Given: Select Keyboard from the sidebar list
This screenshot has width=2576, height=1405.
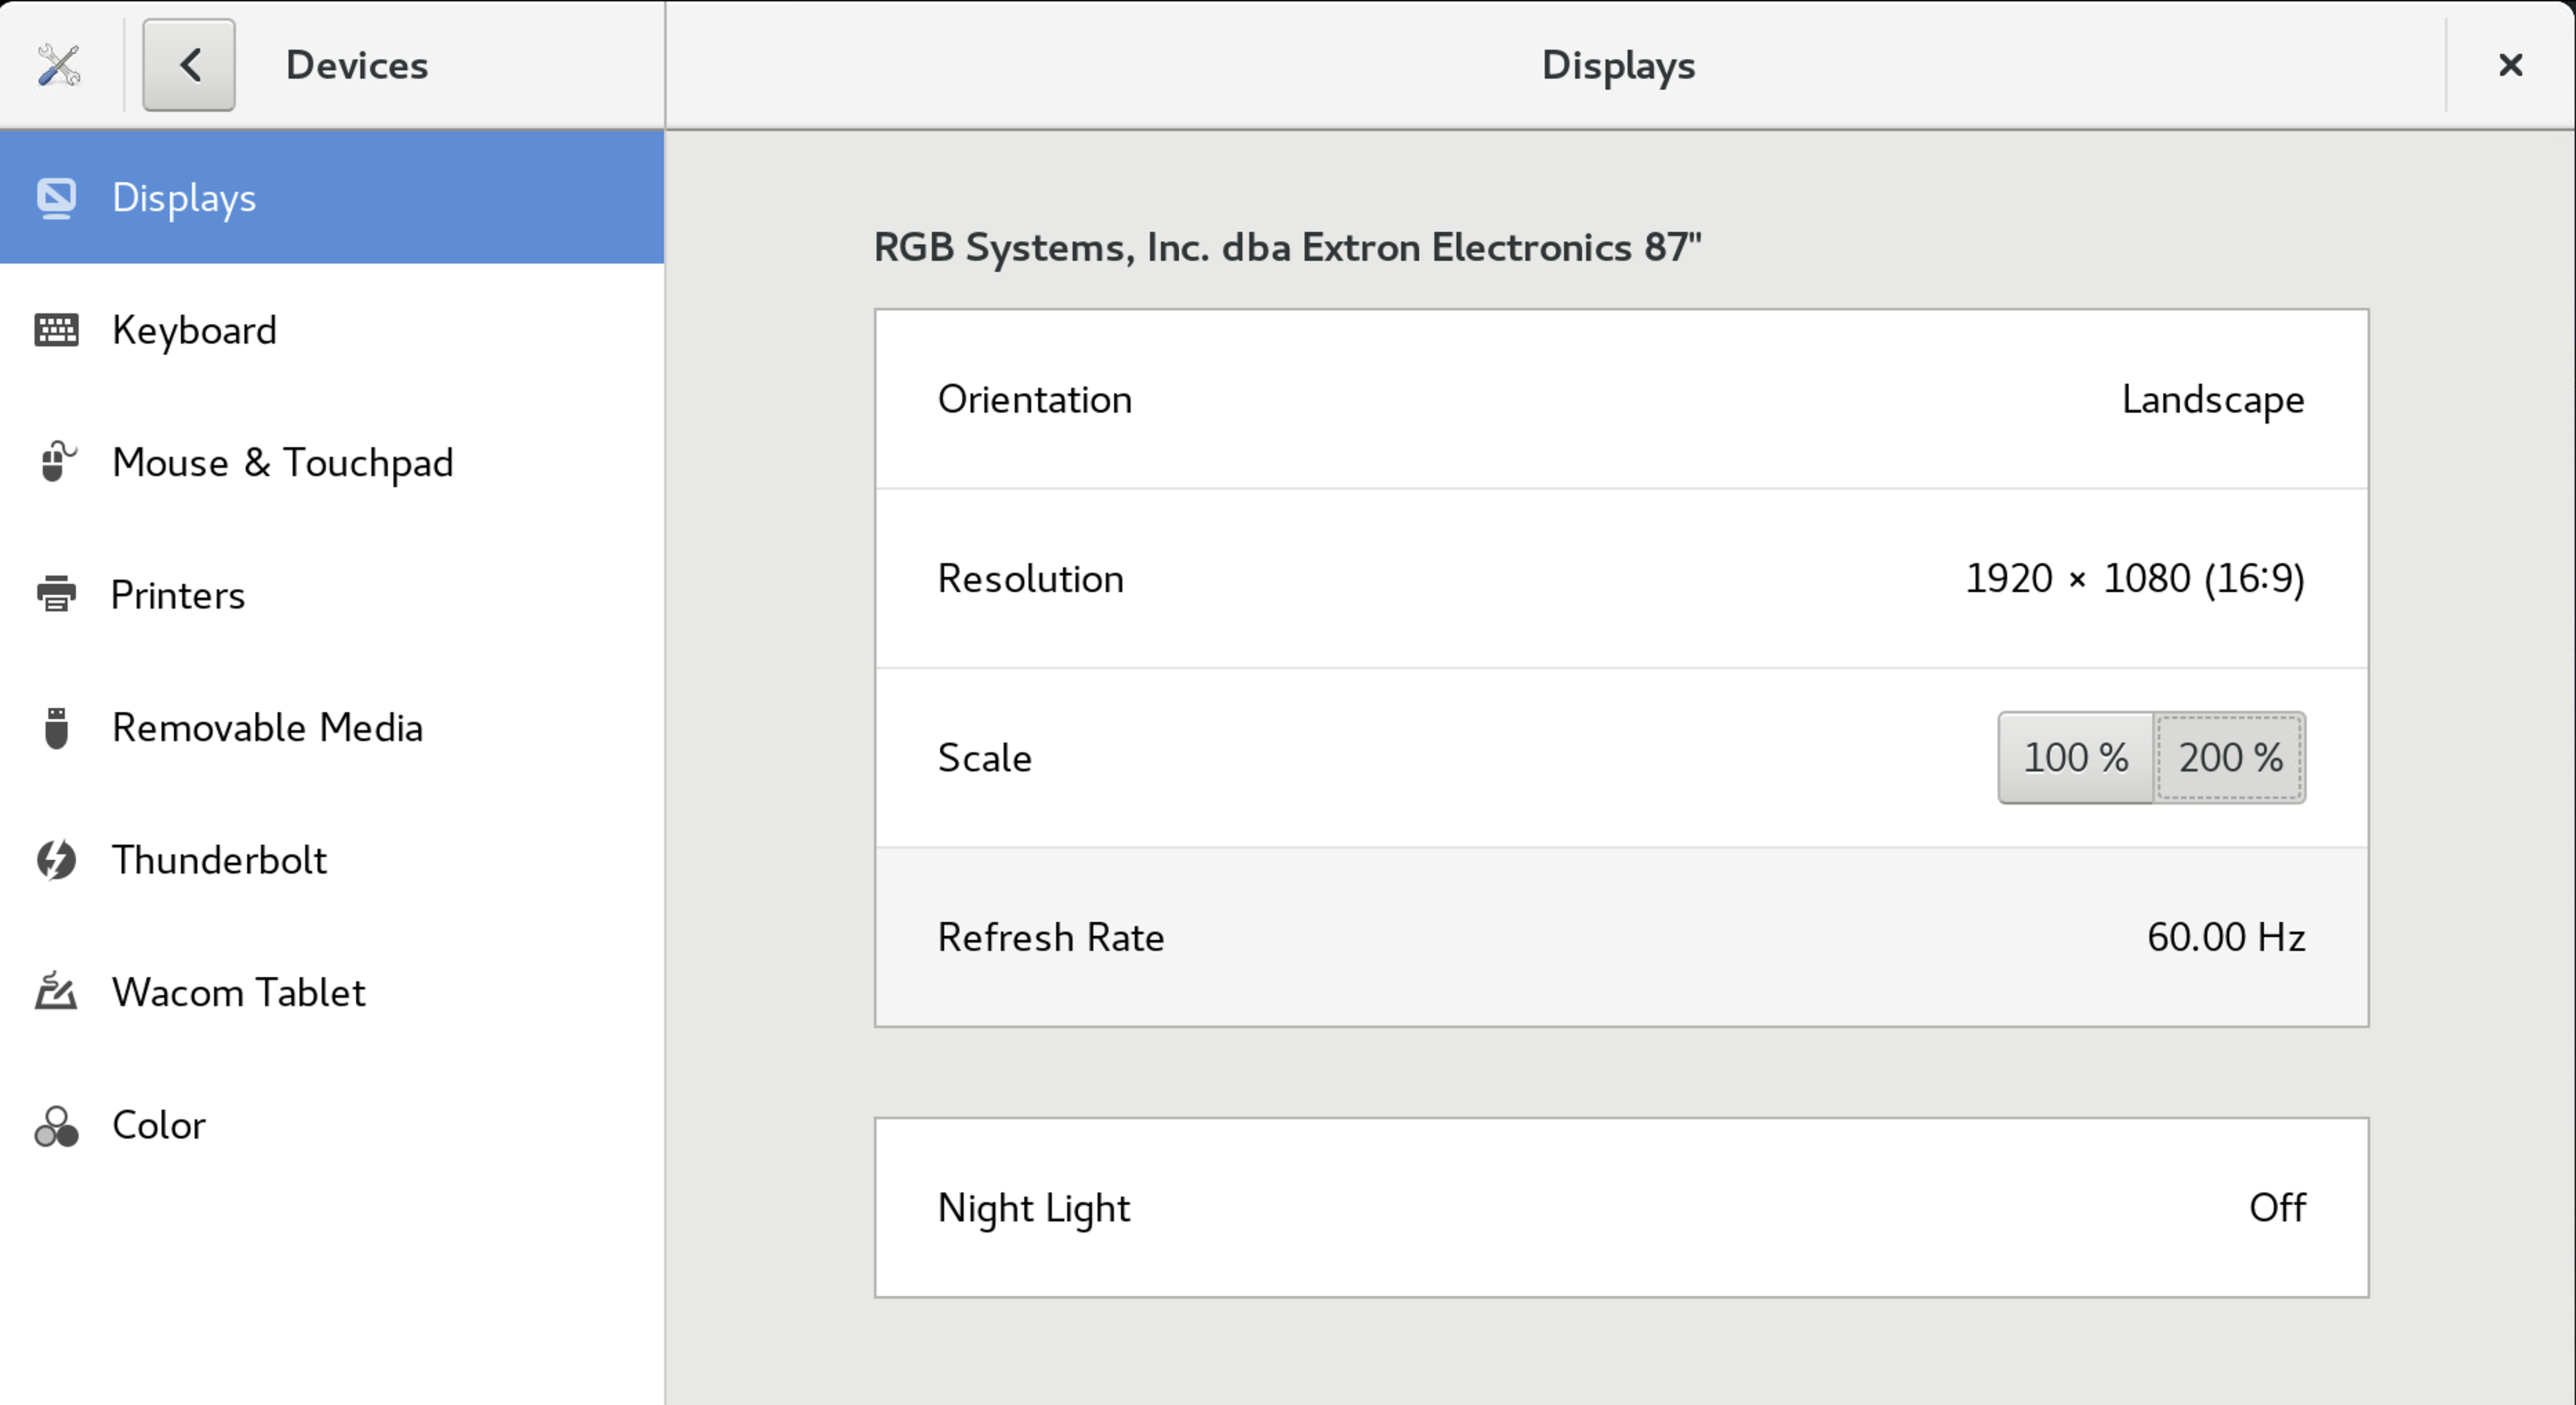Looking at the screenshot, I should [x=195, y=330].
